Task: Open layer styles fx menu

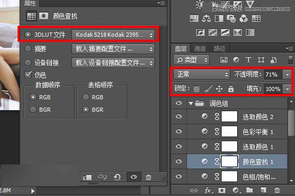Action: [x=208, y=190]
